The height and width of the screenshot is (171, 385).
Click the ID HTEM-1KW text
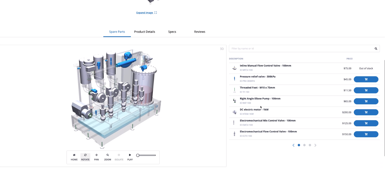pyautogui.click(x=247, y=114)
